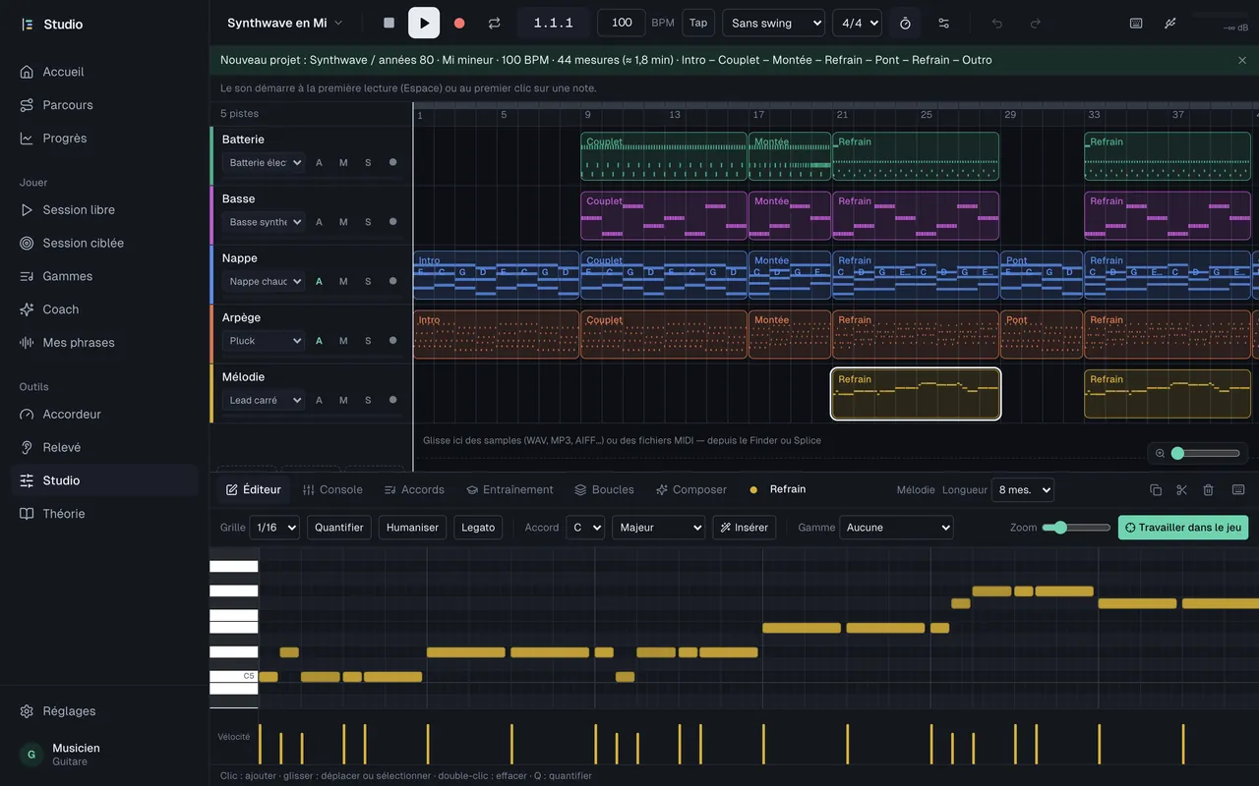The image size is (1259, 786).
Task: Open the keyboard icon in top bar
Action: pyautogui.click(x=1136, y=23)
